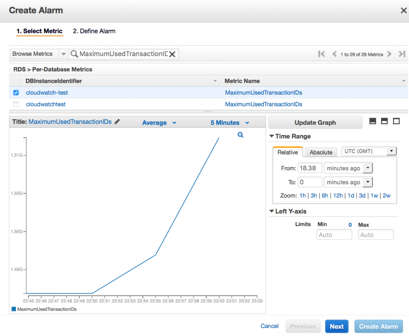This screenshot has width=409, height=336.
Task: Switch to 2. Define Alarm step
Action: pos(94,31)
